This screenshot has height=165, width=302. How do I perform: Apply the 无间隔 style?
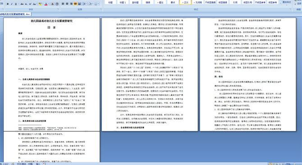point(198,2)
